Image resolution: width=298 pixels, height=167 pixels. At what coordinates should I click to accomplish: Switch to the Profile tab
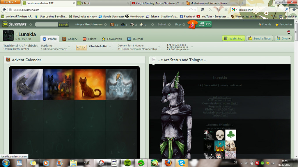[x=49, y=39]
